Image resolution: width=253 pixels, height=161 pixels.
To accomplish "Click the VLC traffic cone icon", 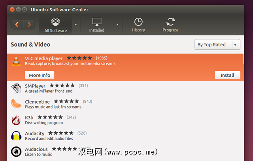I will coord(16,61).
